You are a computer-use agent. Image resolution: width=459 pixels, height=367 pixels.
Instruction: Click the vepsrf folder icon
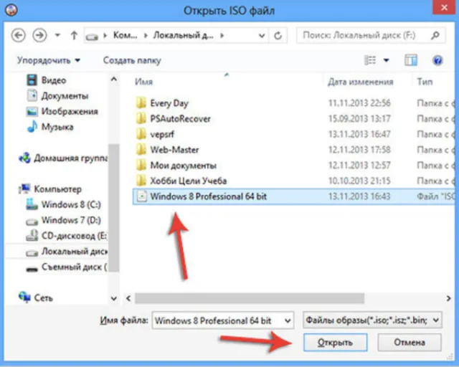[141, 134]
